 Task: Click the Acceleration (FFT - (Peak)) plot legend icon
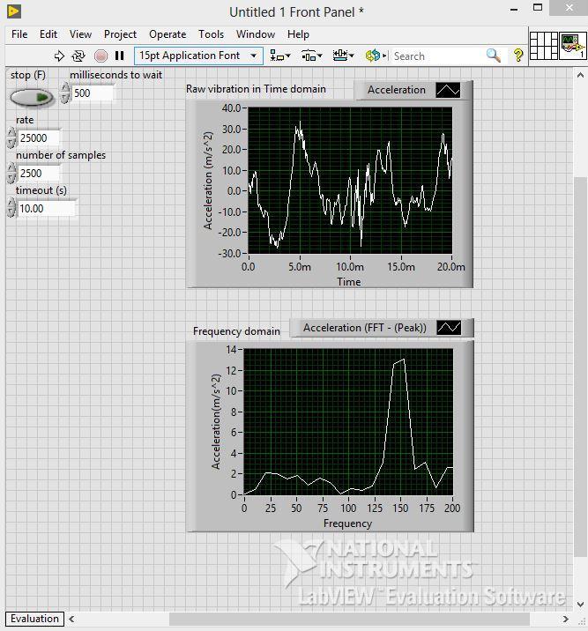coord(449,328)
